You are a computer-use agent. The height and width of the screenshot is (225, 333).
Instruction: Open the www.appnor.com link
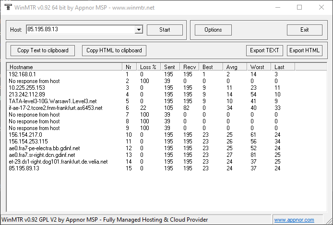(295, 220)
